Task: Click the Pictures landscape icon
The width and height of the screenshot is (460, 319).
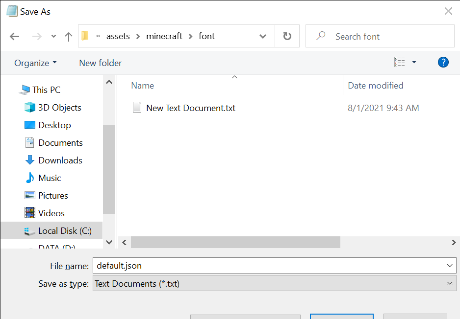Action: tap(29, 195)
